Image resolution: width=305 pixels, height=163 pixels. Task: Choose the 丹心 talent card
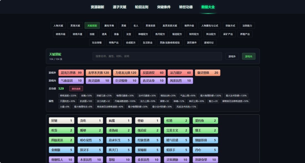click(x=205, y=150)
